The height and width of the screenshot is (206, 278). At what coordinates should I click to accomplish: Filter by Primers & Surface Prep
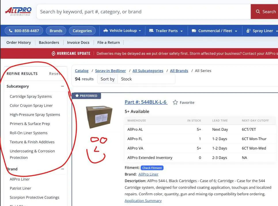point(30,124)
